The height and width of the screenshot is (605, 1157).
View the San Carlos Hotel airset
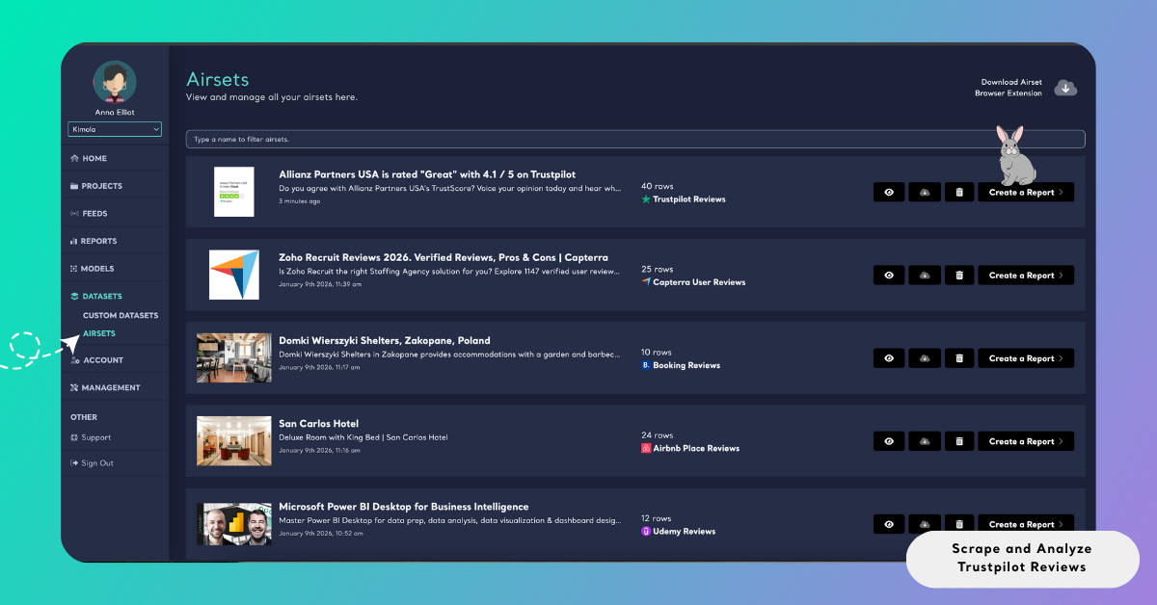click(888, 441)
